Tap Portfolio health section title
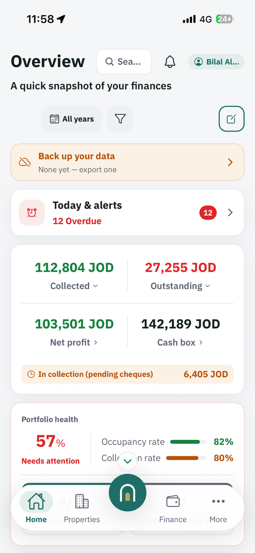The width and height of the screenshot is (255, 553). tap(50, 419)
